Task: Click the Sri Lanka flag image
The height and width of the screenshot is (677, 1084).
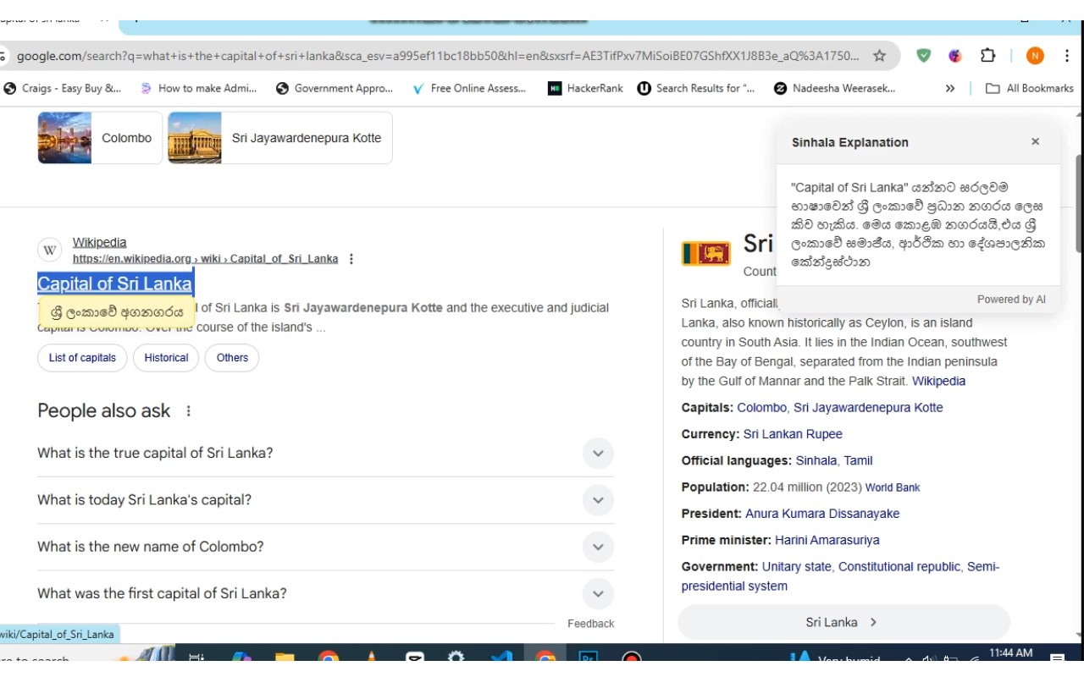Action: point(706,253)
